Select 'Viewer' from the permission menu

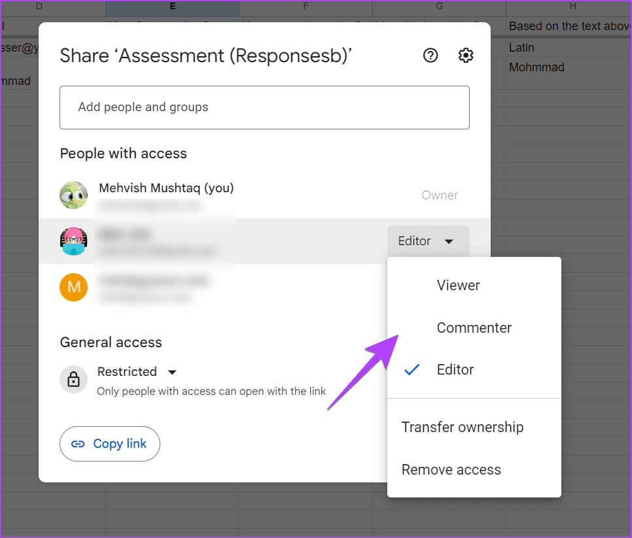[x=458, y=285]
